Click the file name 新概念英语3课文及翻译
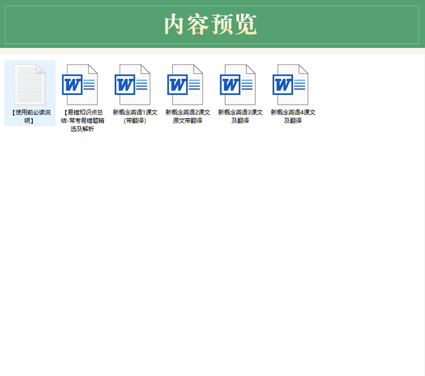Viewport: 425px width, 376px height. point(240,116)
